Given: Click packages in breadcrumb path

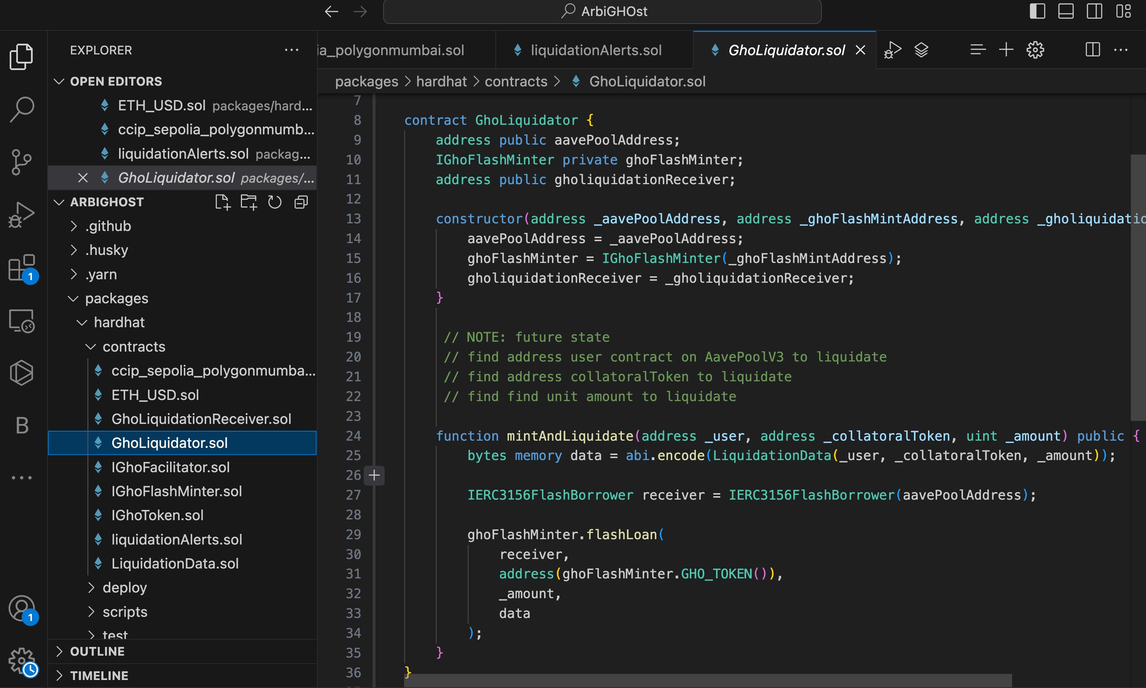Looking at the screenshot, I should (366, 81).
